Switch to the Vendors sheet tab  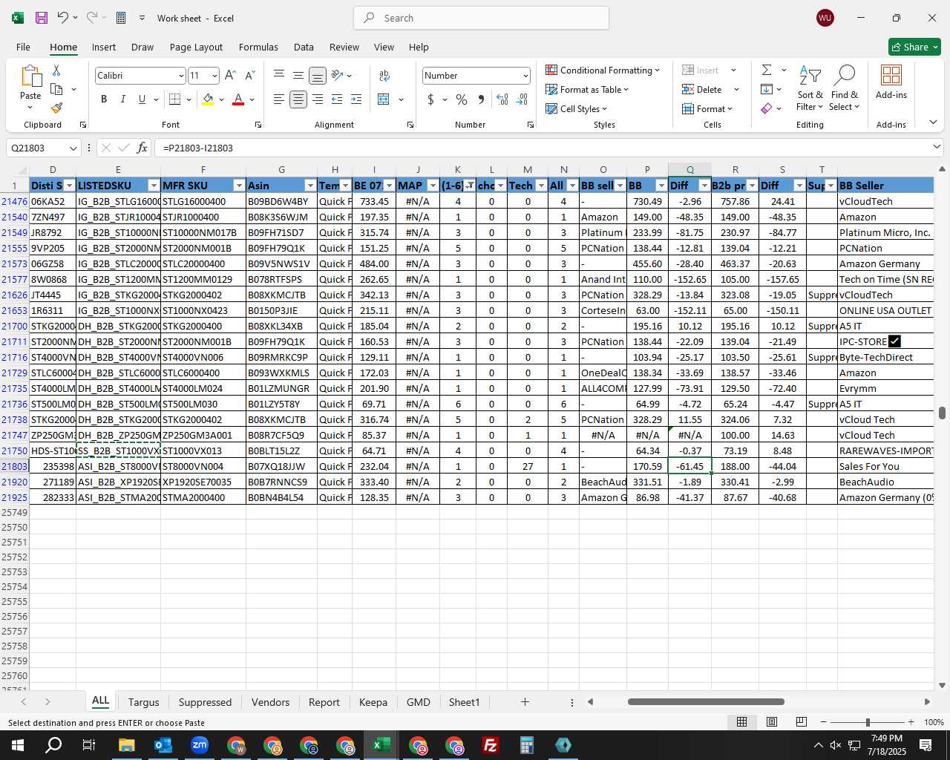tap(270, 702)
